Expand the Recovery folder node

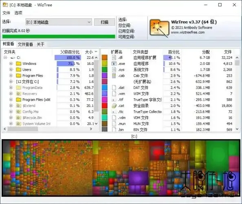click(x=11, y=94)
